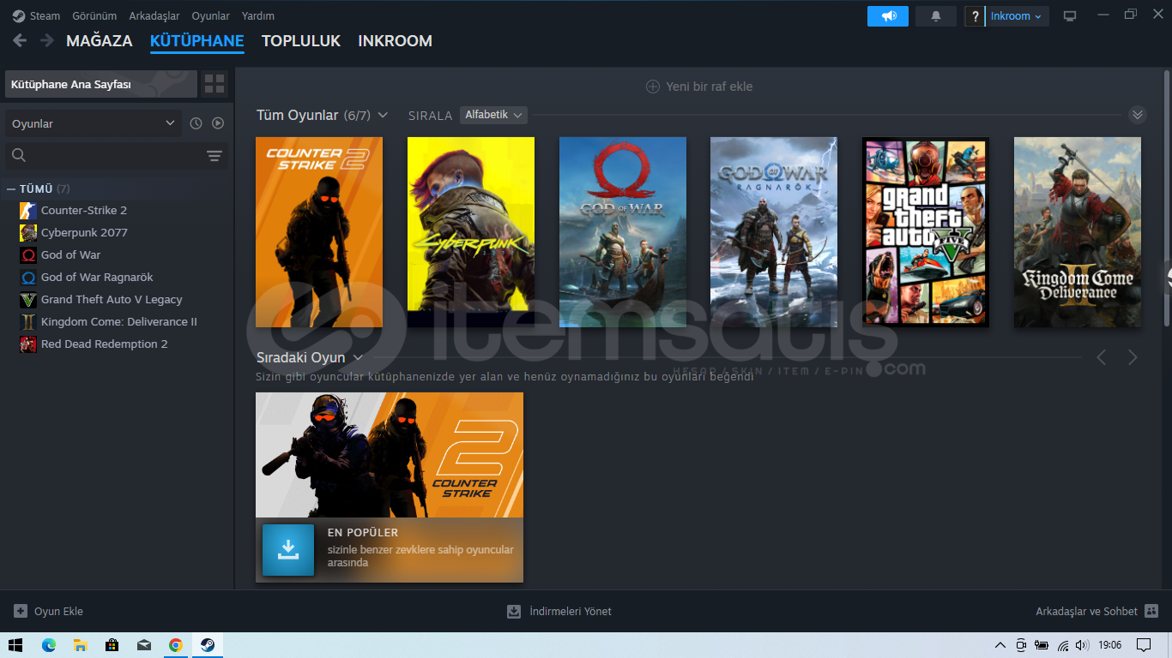Open Cyberpunk 2077 cover art
Screen dimensions: 1172x658
(x=471, y=232)
